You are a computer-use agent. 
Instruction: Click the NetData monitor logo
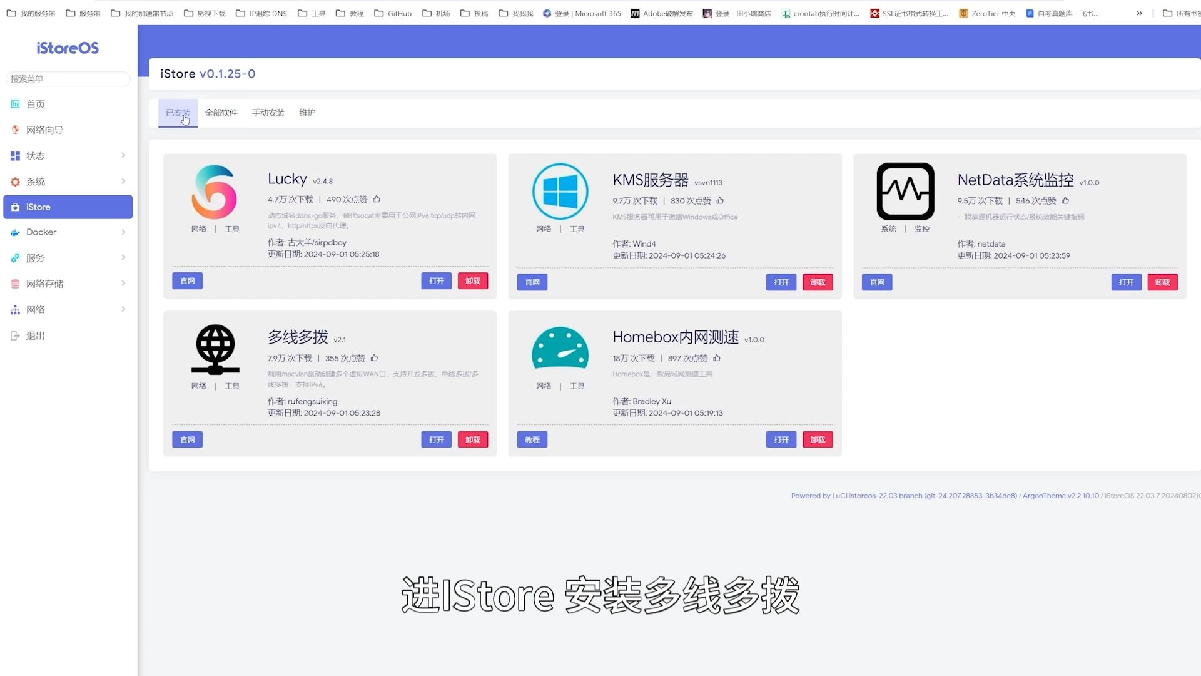pos(905,192)
